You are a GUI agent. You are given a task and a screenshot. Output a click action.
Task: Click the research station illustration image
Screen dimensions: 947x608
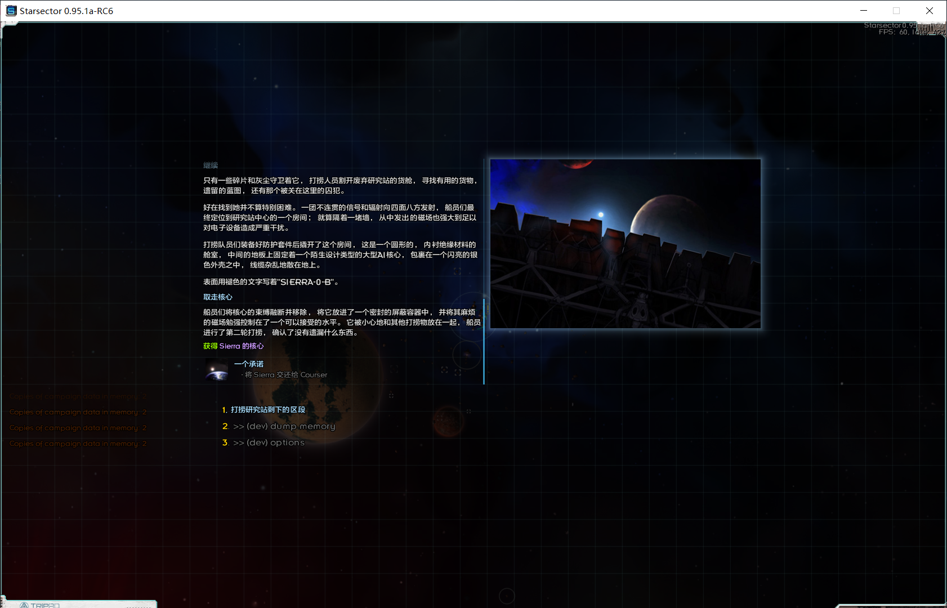(625, 244)
